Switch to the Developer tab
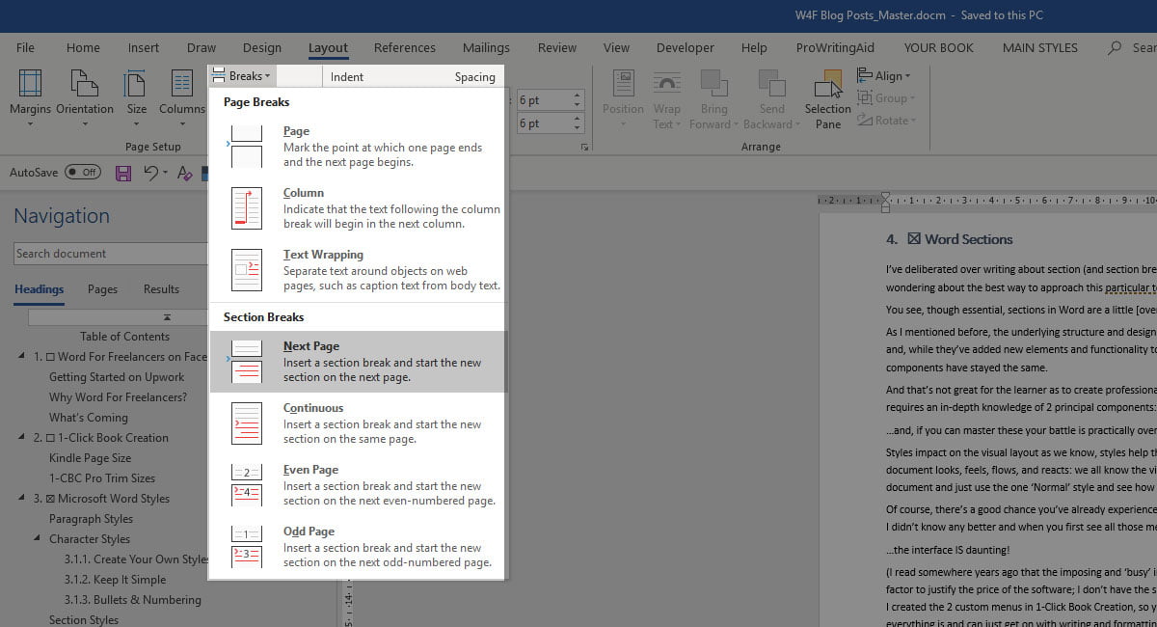This screenshot has height=627, width=1157. [x=686, y=47]
